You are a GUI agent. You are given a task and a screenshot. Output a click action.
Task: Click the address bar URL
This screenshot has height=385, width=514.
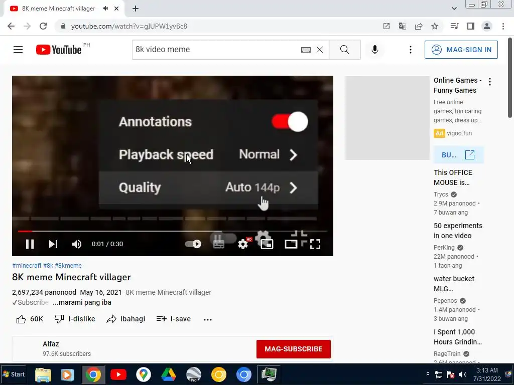[x=129, y=26]
